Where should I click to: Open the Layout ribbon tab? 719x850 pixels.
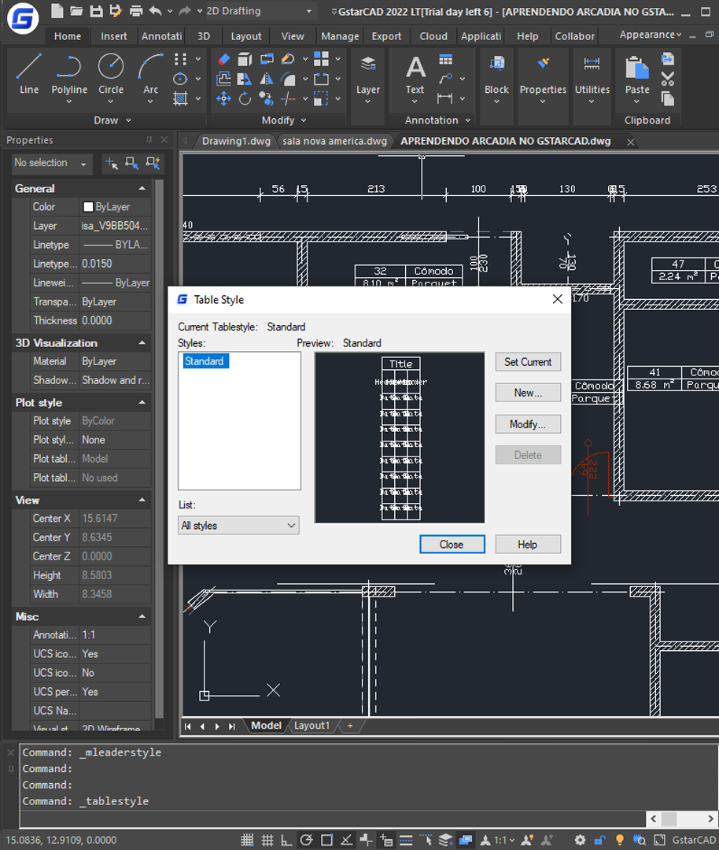(x=246, y=36)
